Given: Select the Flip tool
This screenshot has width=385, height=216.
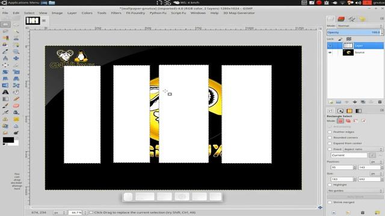Looking at the screenshot, I should (x=5, y=85).
